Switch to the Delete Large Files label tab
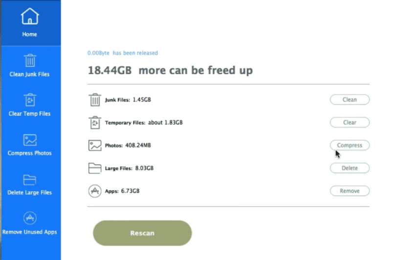 tap(29, 193)
